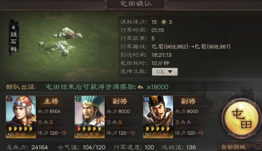Viewport: 262px width, 151px height.
Task: Click the stone resource reward icon
Action: pos(141,87)
